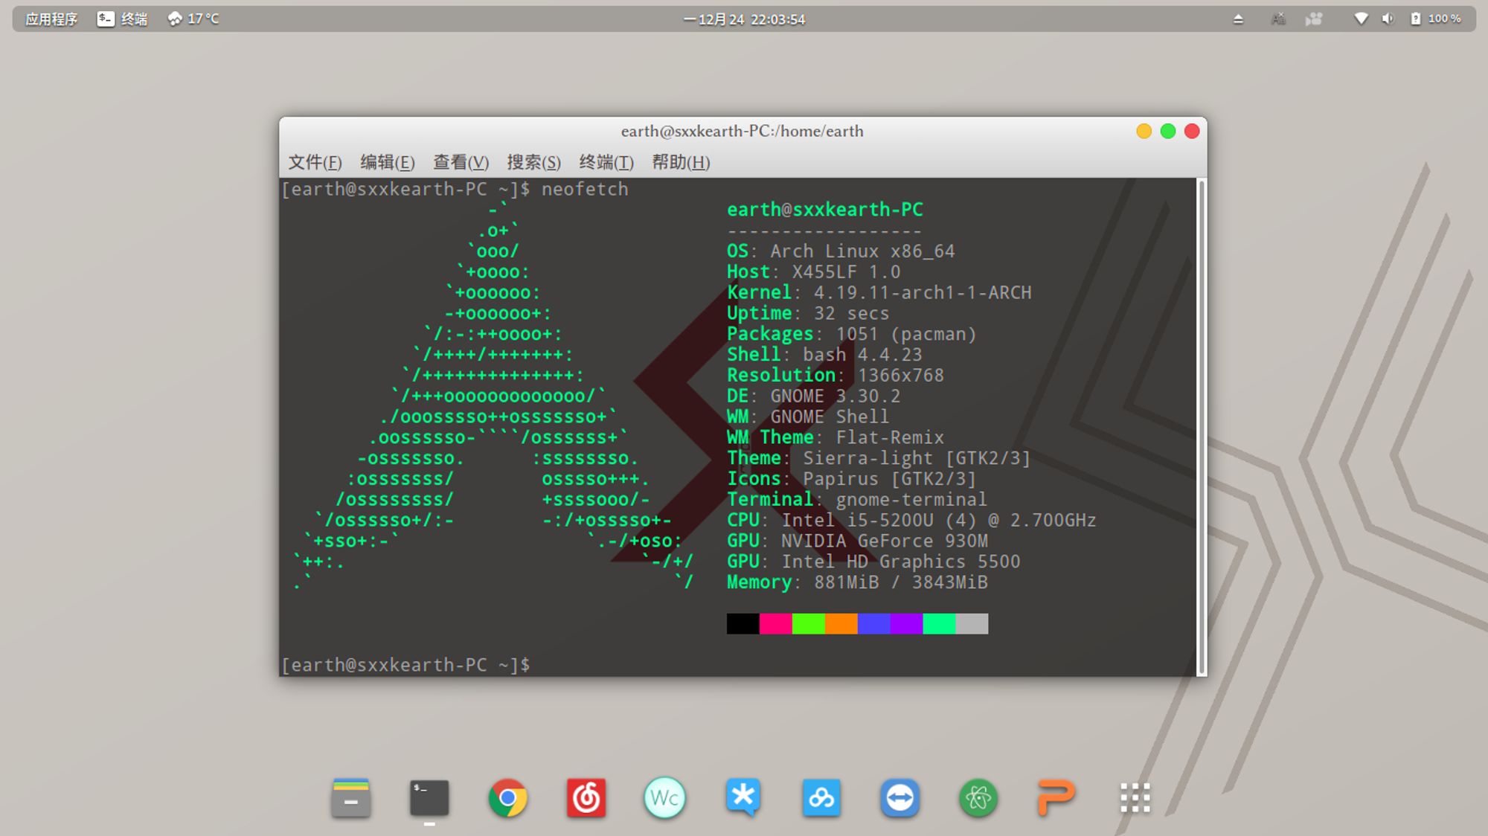
Task: Expand the battery 100% system menu
Action: point(1437,19)
